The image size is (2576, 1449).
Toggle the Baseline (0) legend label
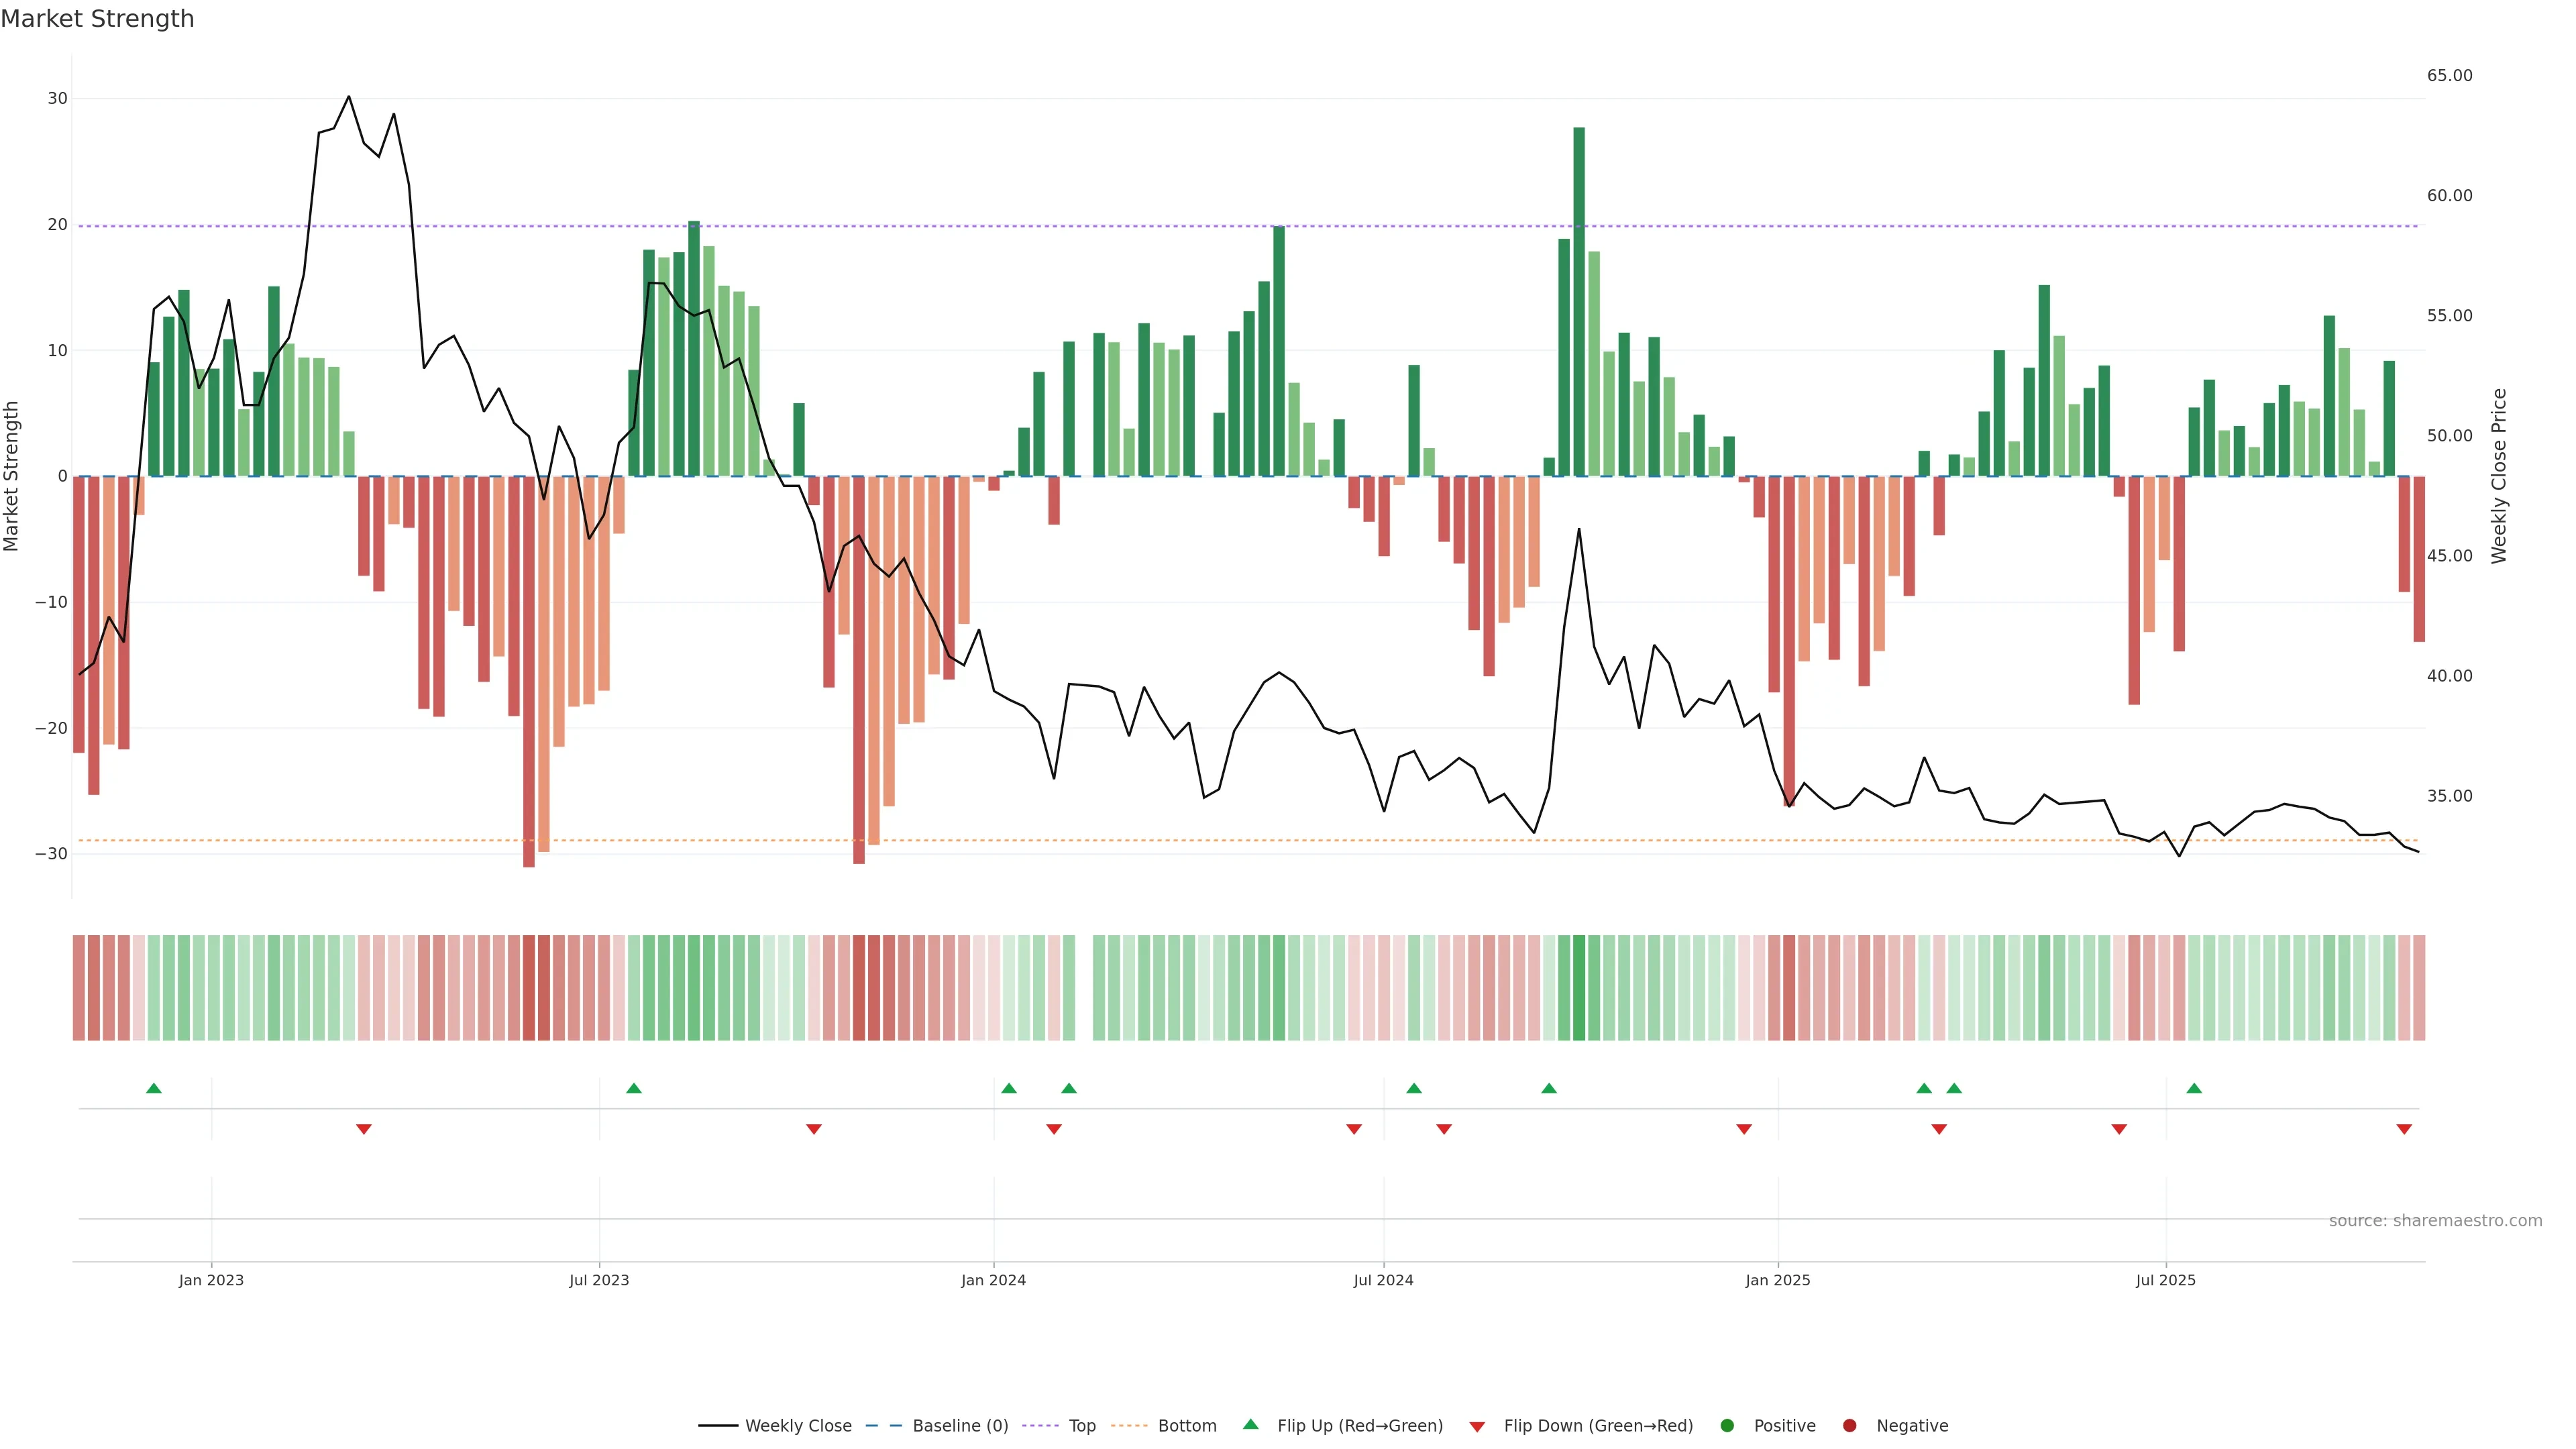[960, 1426]
